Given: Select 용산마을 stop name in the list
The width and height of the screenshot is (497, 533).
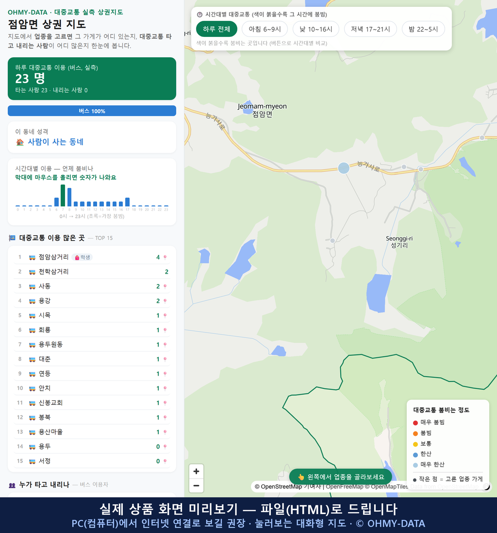Looking at the screenshot, I should [50, 432].
